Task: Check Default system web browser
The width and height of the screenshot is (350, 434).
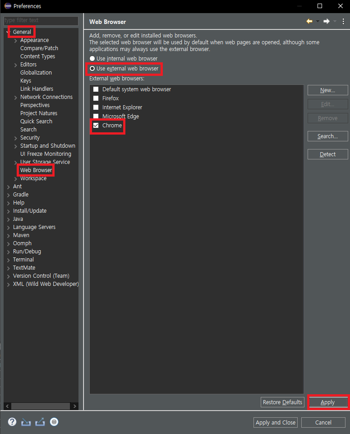Action: [96, 89]
